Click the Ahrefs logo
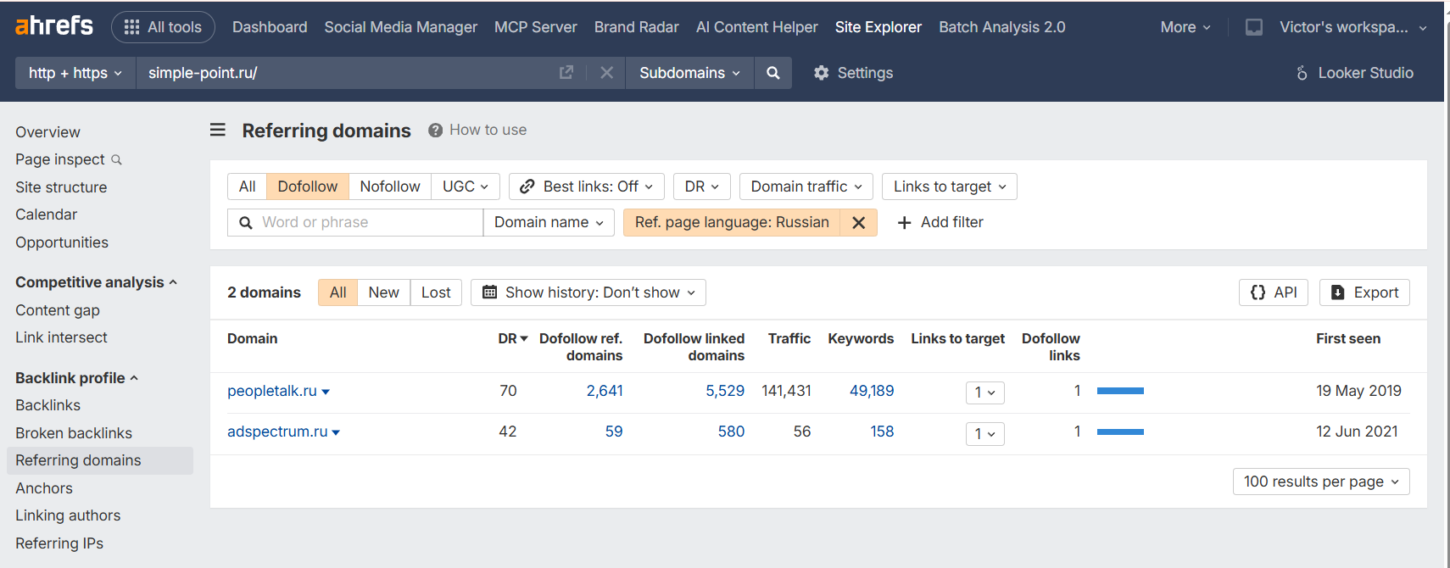 point(54,26)
